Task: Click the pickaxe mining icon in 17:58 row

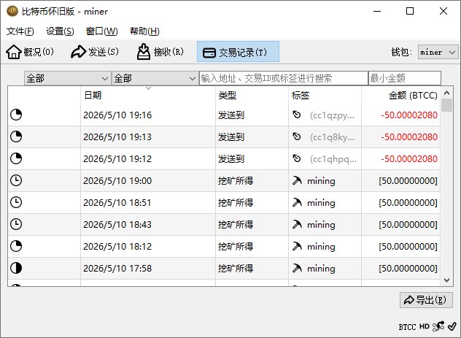Action: 297,268
